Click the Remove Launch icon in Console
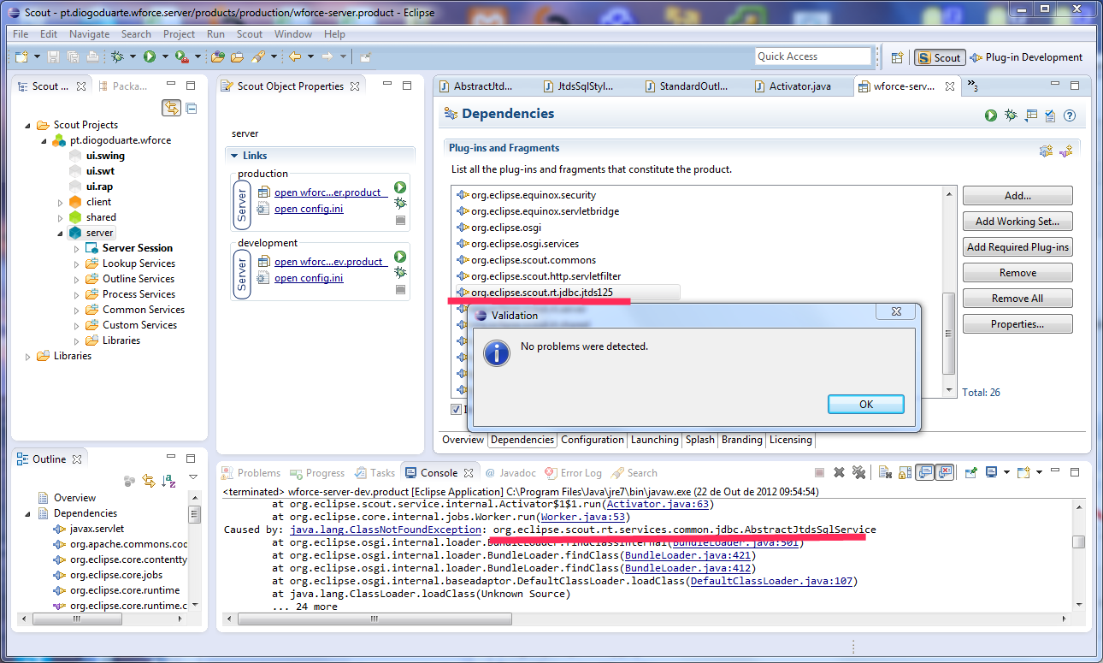1103x663 pixels. pos(840,472)
